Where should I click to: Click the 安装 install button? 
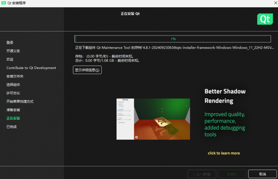(x=232, y=174)
